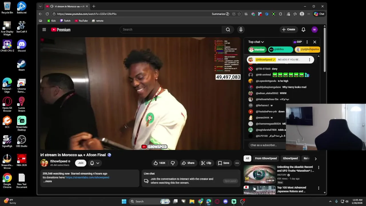Open the YouTube guide hamburger menu
This screenshot has width=366, height=206.
(x=44, y=29)
